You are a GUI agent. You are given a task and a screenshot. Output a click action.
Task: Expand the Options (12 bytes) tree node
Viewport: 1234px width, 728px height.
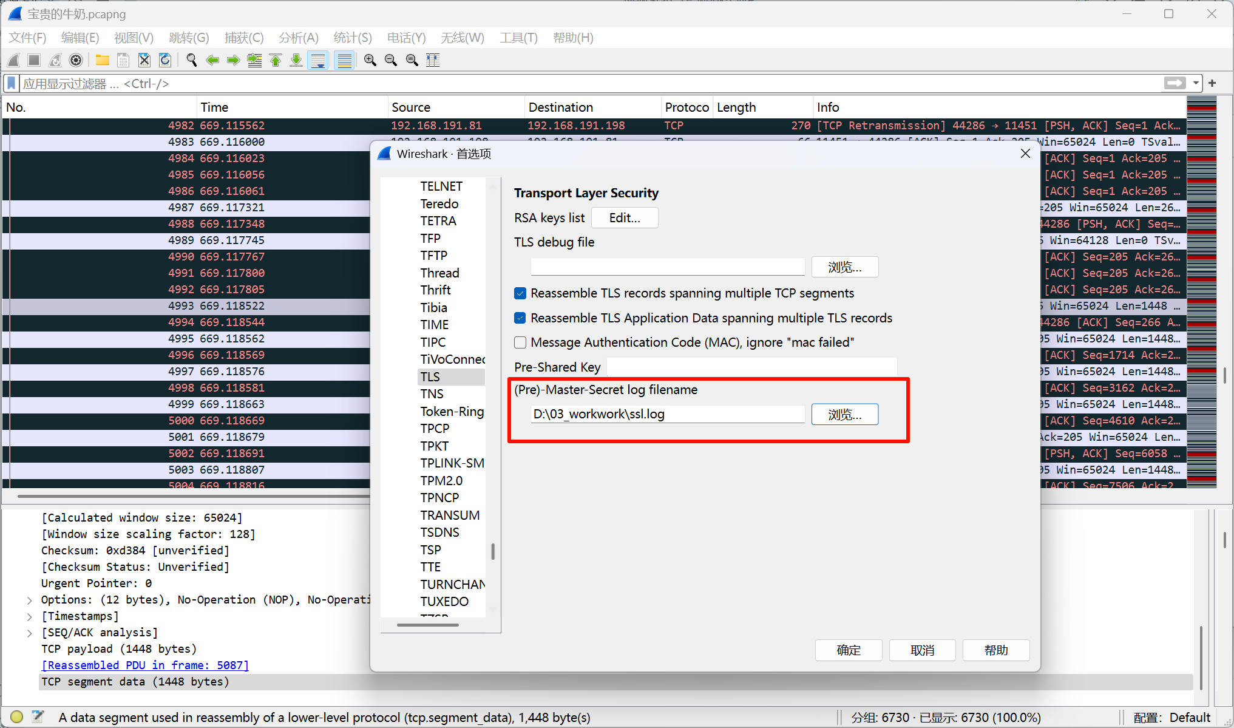coord(30,600)
